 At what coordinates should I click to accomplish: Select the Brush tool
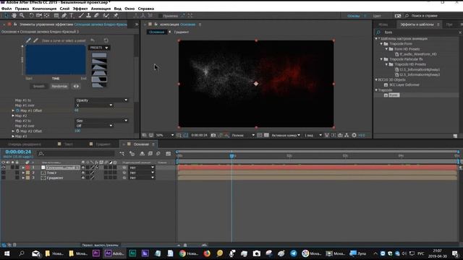coord(81,16)
